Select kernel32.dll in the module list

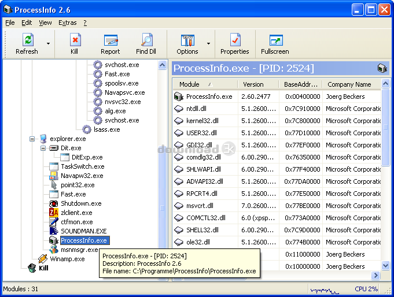(x=202, y=121)
